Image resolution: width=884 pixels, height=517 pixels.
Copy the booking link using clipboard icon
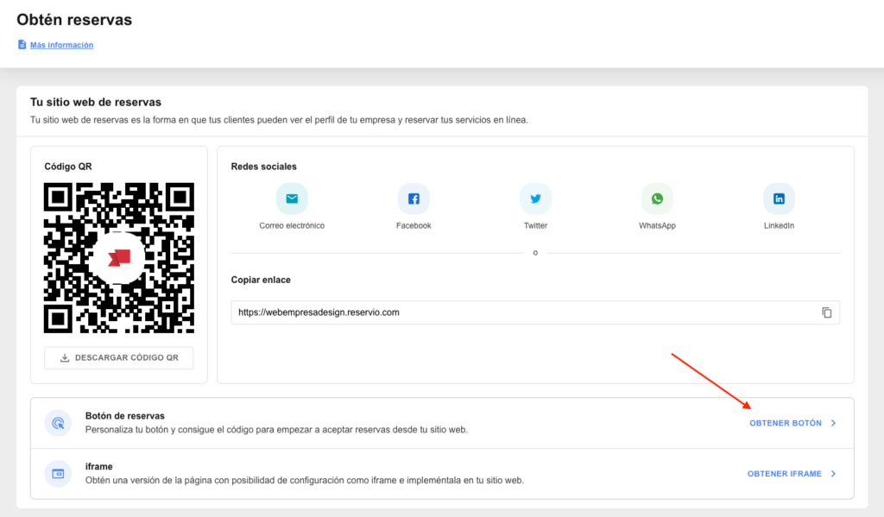pos(826,312)
